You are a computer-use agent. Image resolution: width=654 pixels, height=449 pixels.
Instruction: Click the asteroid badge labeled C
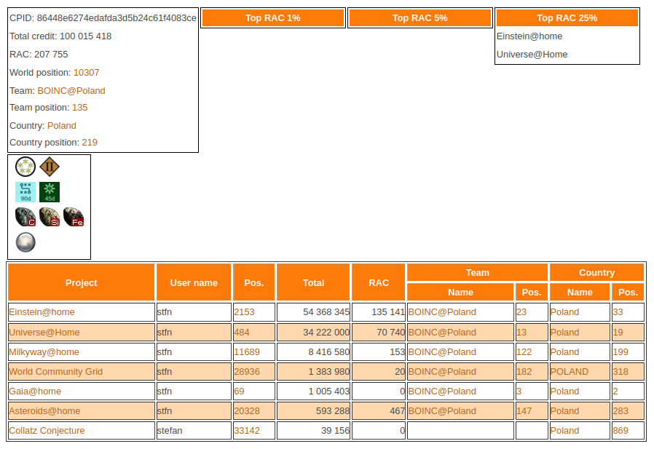25,217
